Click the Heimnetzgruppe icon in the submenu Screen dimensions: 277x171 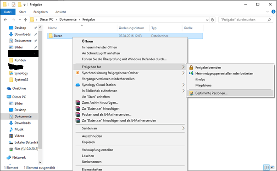pyautogui.click(x=191, y=73)
